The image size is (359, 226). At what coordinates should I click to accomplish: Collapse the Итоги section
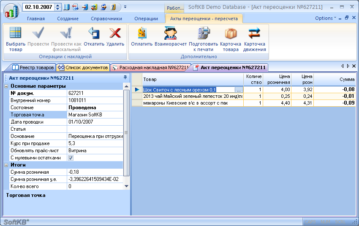[6, 165]
